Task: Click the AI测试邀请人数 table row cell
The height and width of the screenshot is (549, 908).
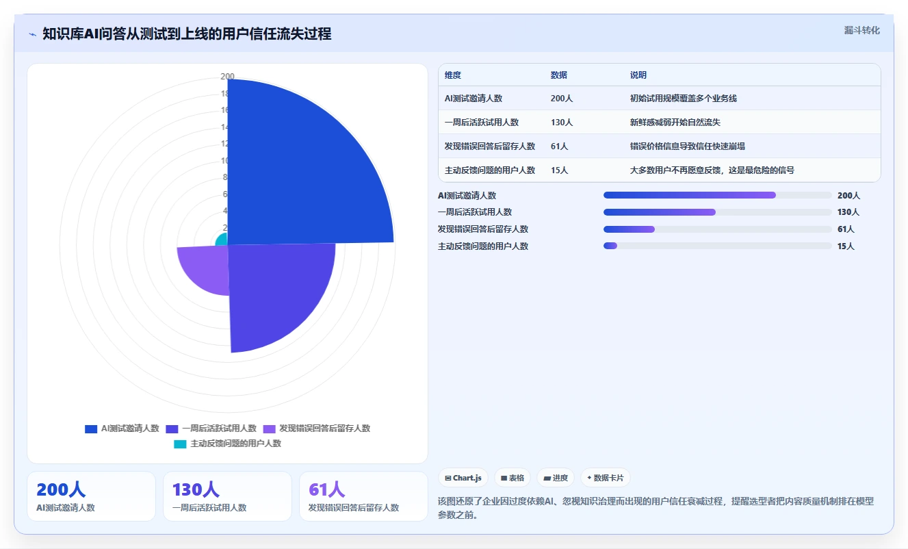Action: [x=474, y=99]
